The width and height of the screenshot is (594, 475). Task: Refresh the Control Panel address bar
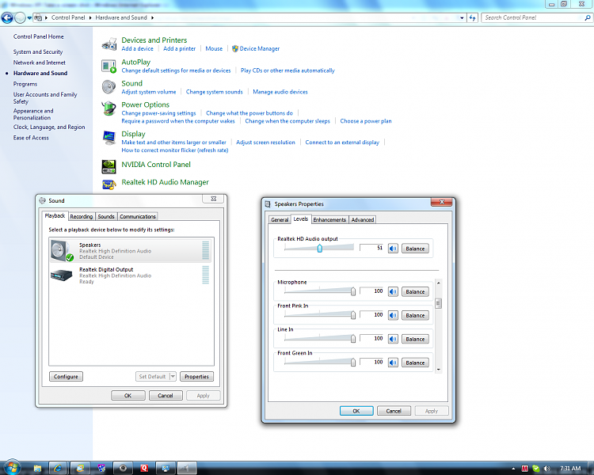472,17
